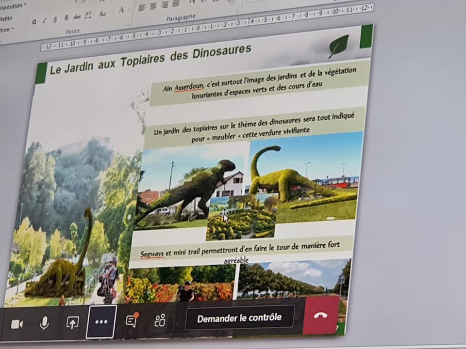The width and height of the screenshot is (466, 349).
Task: Apply italic formatting
Action: (45, 20)
